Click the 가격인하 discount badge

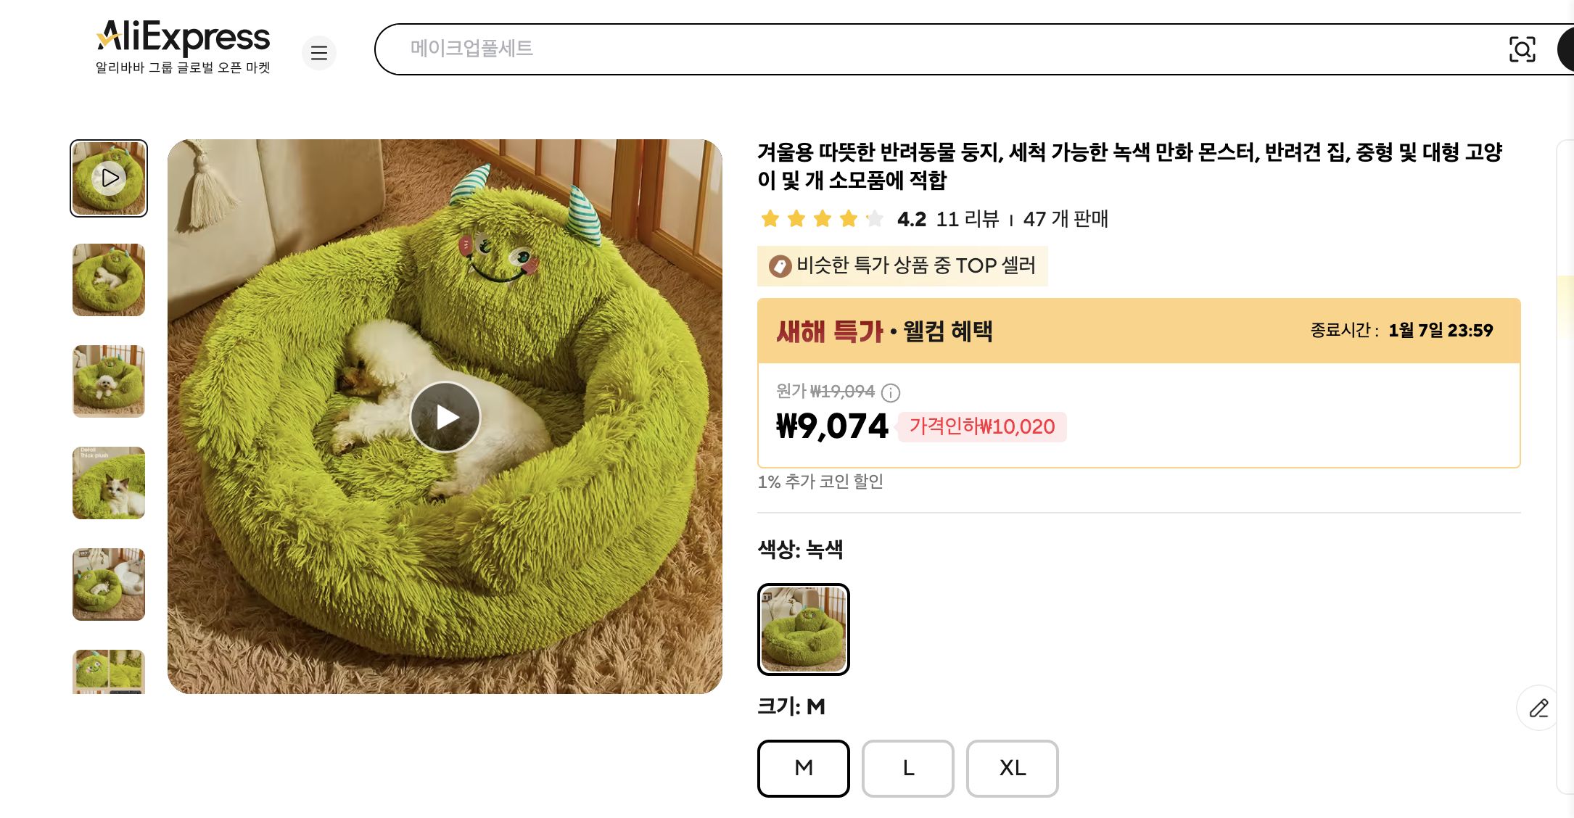coord(981,428)
